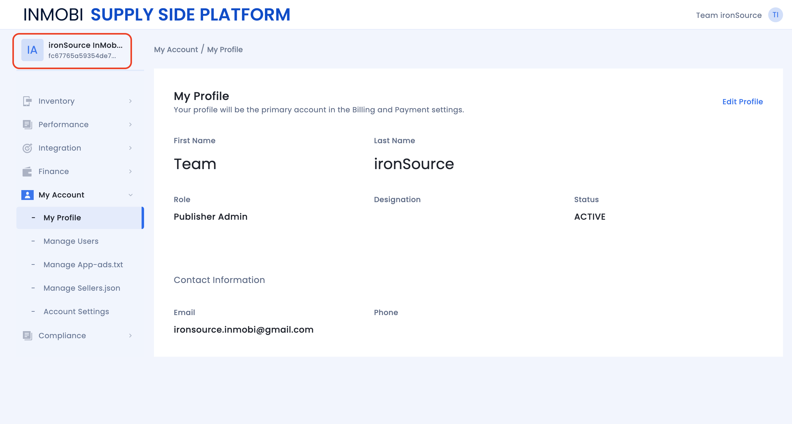Click the Edit Profile link

pyautogui.click(x=742, y=102)
